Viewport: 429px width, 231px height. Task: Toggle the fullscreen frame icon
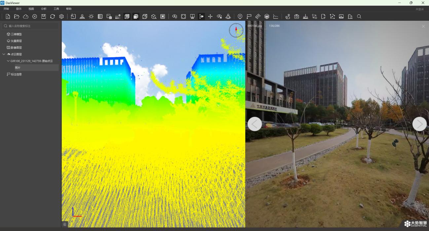(x=184, y=16)
